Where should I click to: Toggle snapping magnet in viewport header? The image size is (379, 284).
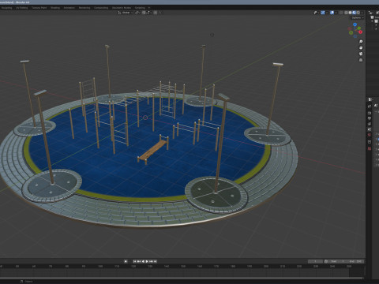tap(144, 13)
